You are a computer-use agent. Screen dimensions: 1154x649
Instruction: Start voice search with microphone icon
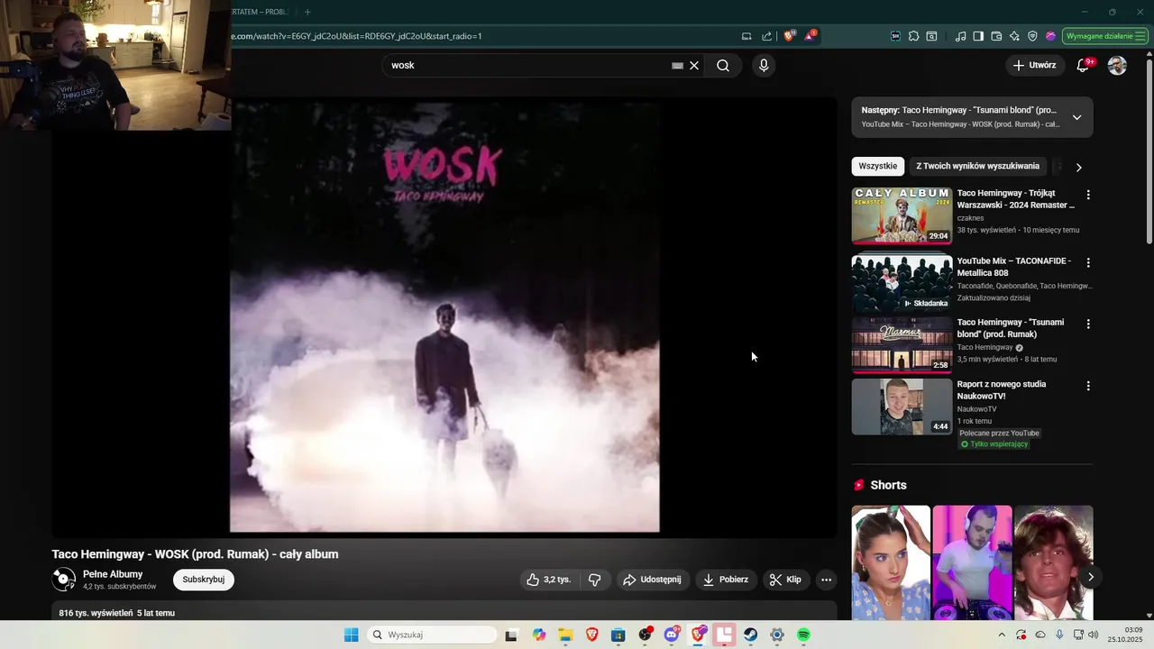tap(764, 66)
